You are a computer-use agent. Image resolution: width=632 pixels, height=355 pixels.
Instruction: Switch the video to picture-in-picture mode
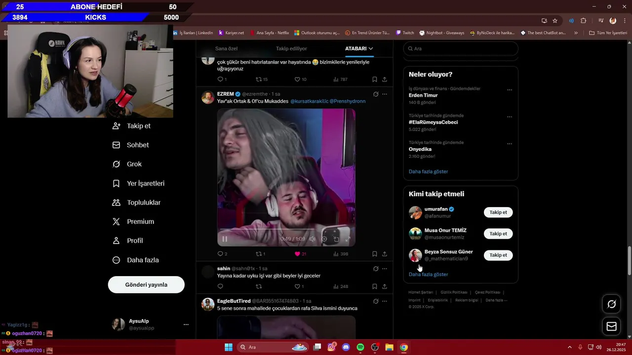pyautogui.click(x=336, y=239)
